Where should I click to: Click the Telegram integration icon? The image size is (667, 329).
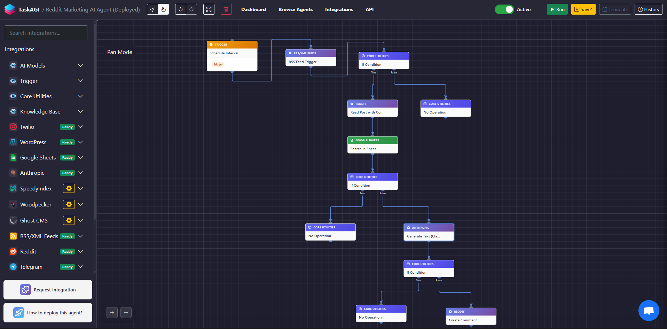click(x=13, y=267)
